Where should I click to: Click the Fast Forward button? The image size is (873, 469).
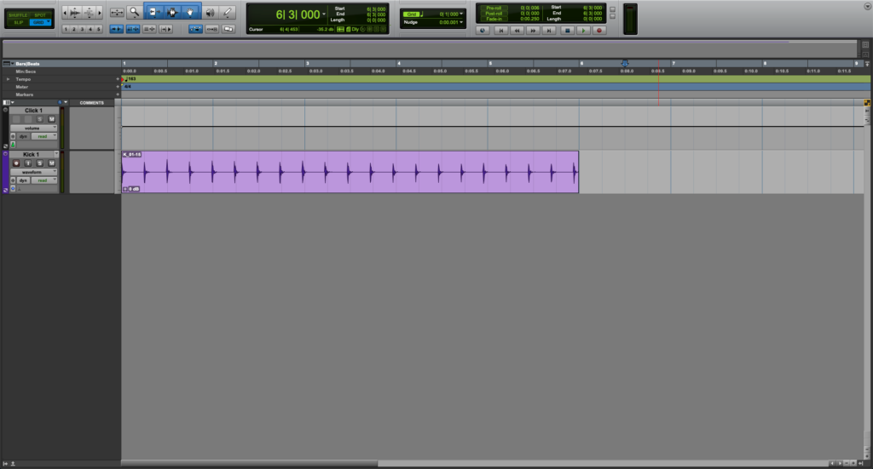pos(534,31)
